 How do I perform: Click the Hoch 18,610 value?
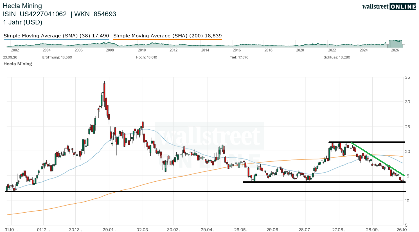(147, 57)
